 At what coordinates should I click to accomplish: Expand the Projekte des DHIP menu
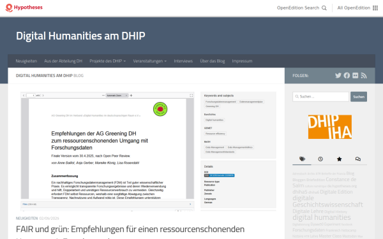click(x=107, y=61)
